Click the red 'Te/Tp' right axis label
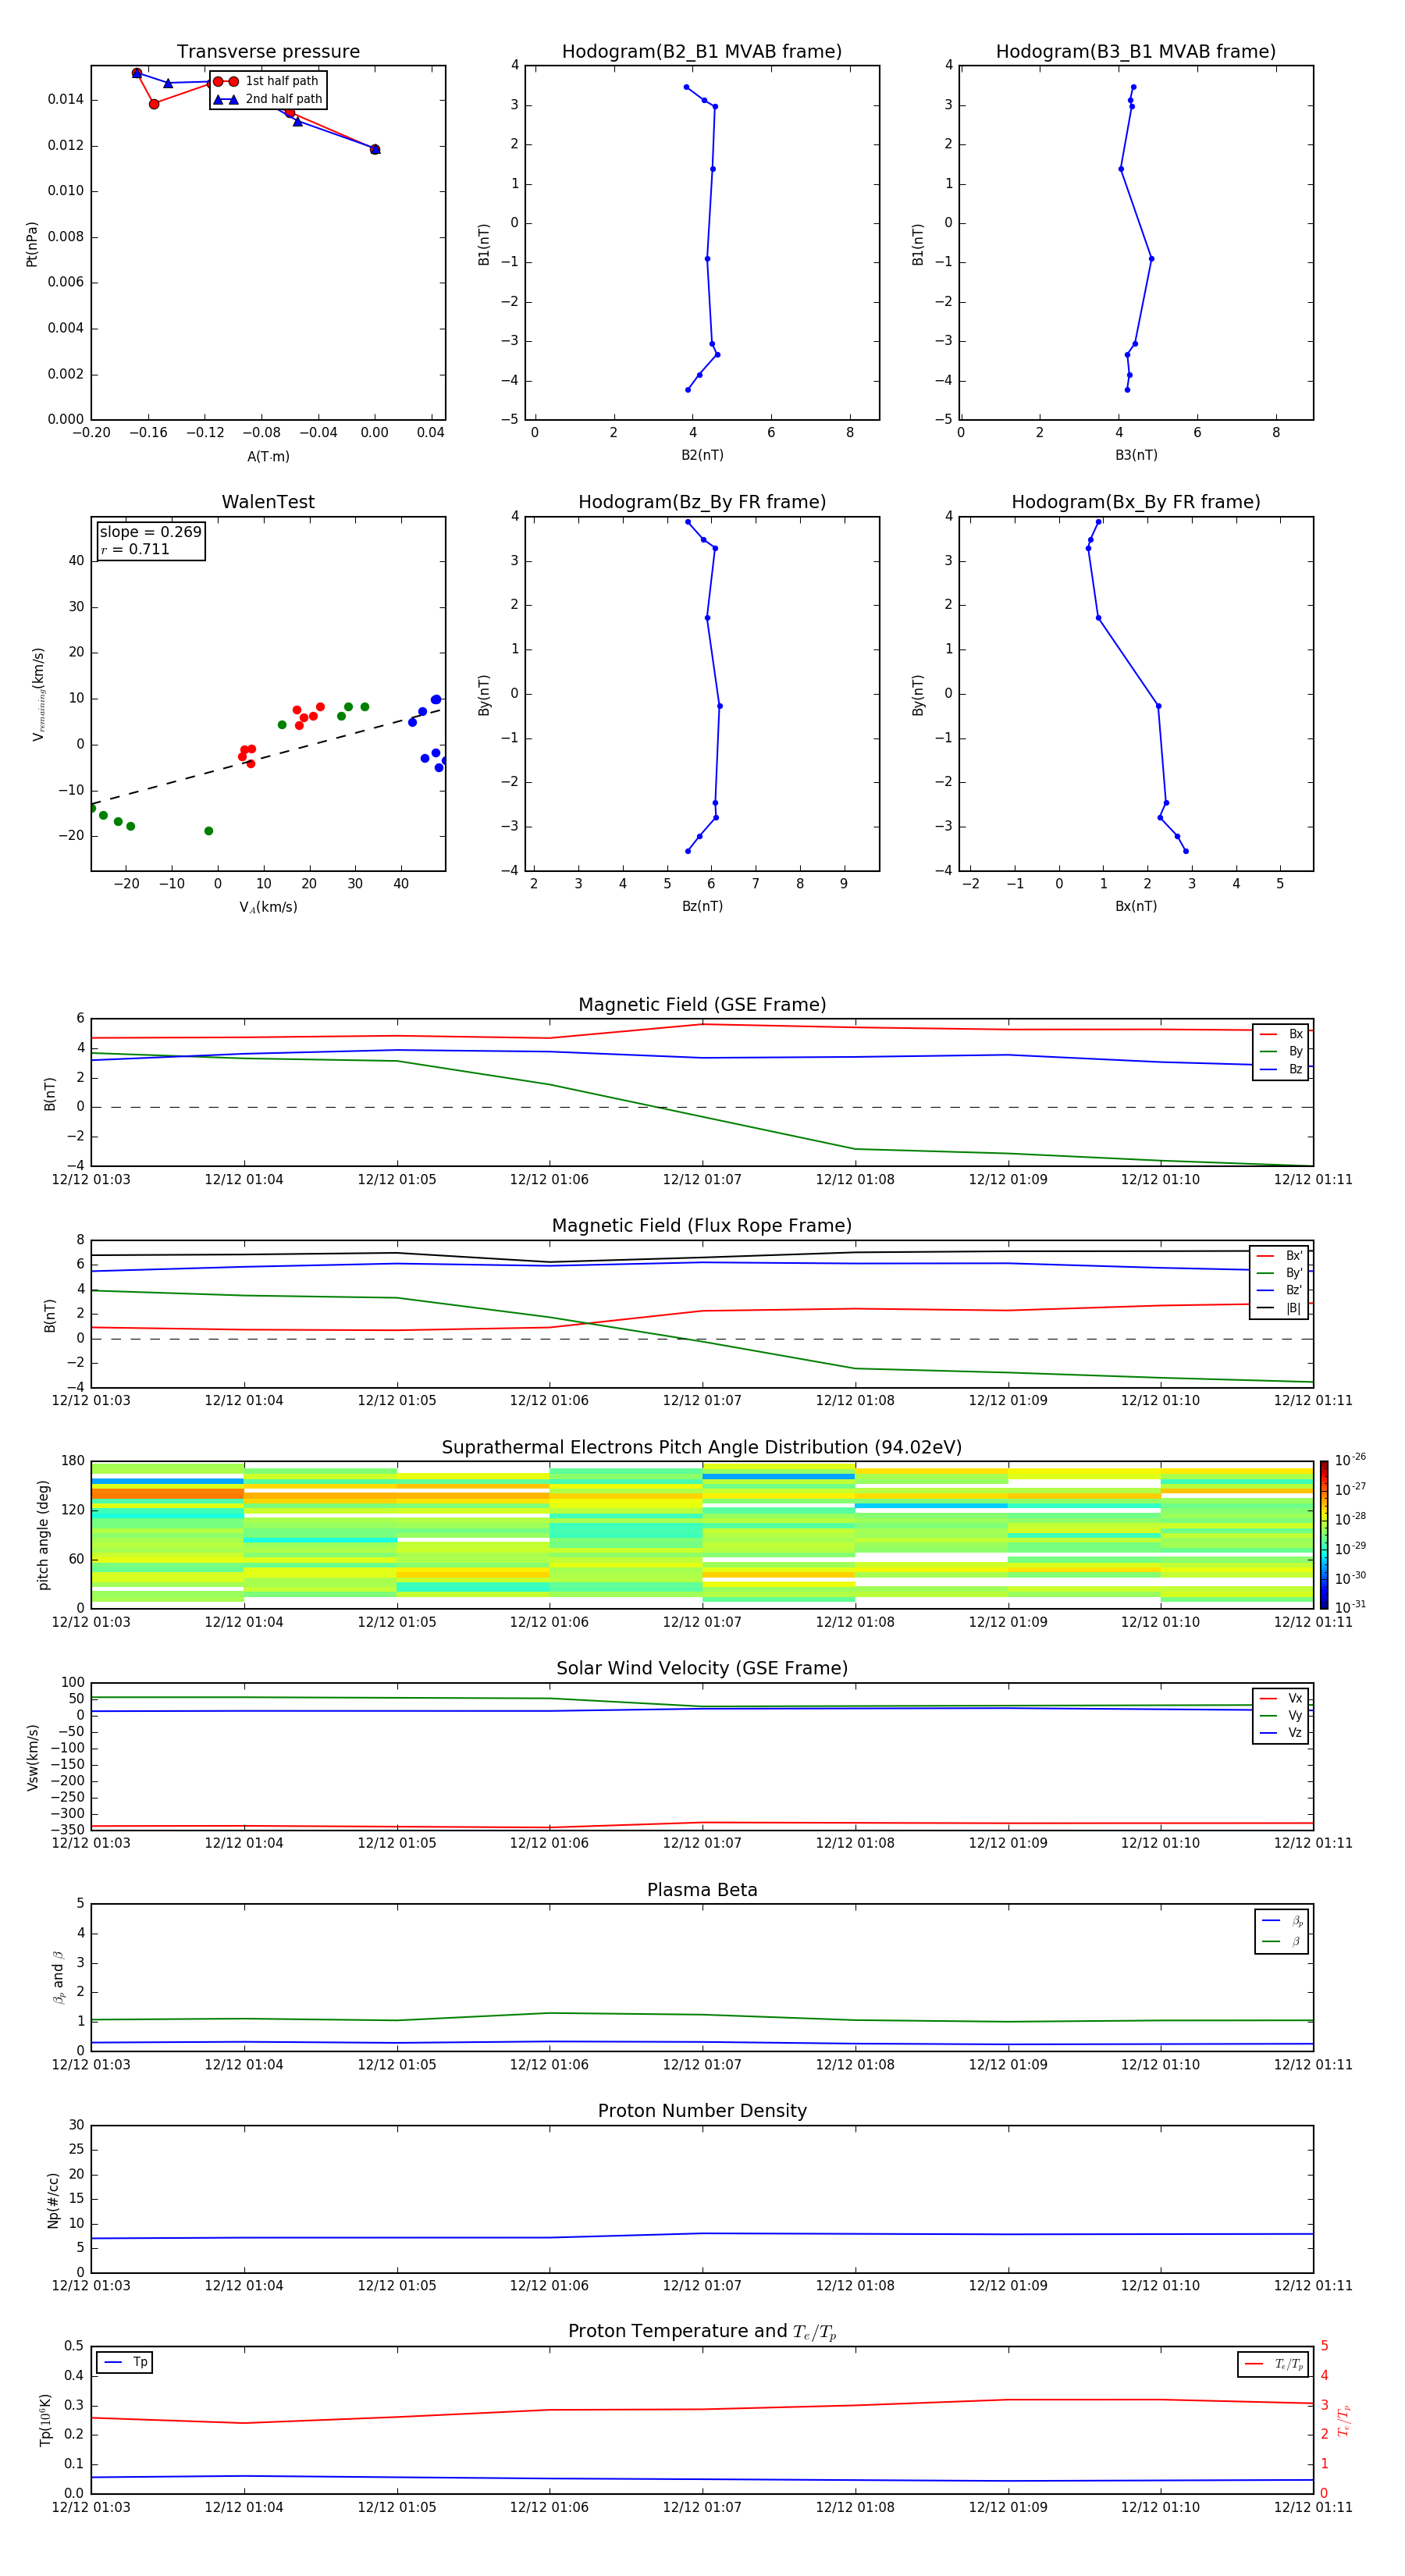Image resolution: width=1405 pixels, height=2576 pixels. point(1344,2420)
